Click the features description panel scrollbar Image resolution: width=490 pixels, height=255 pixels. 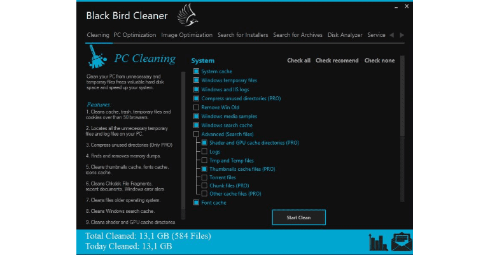click(x=183, y=145)
